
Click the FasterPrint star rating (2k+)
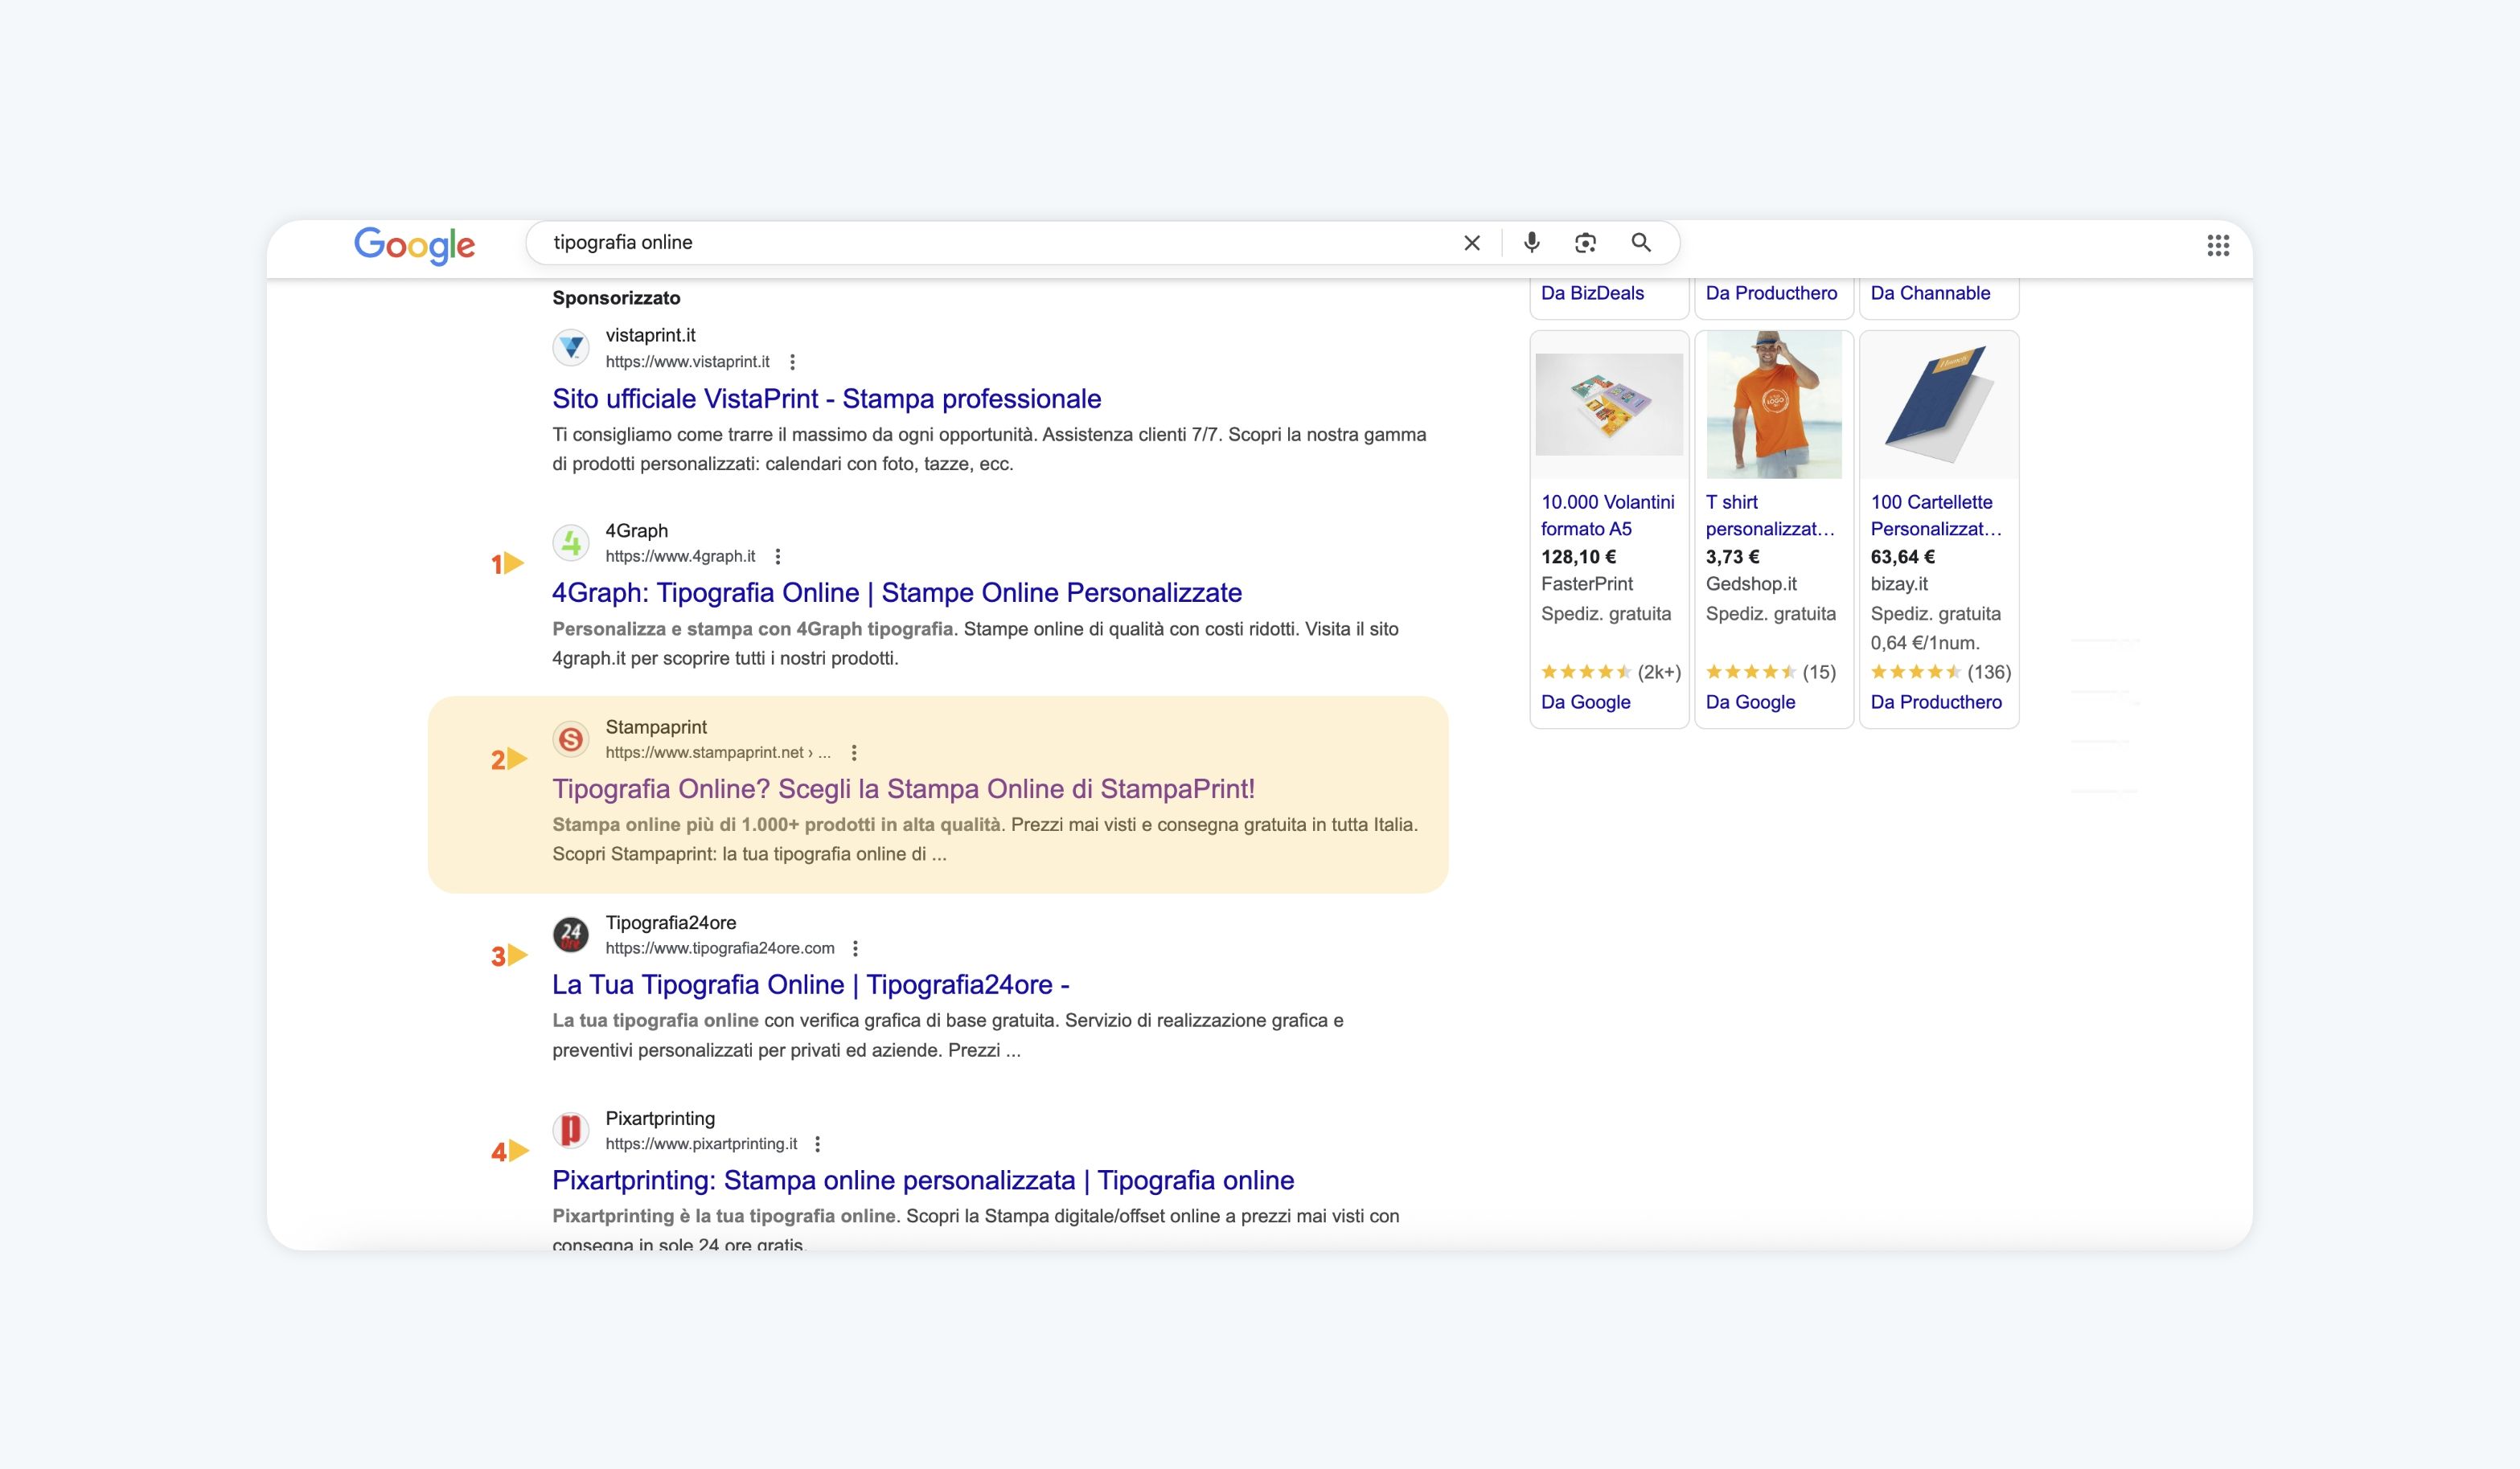(x=1610, y=672)
